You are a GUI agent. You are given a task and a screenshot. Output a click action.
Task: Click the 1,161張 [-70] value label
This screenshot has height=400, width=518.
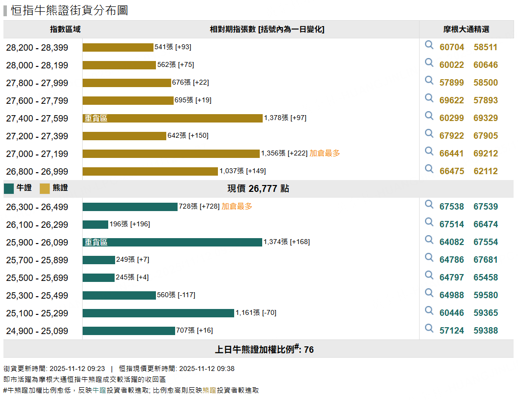[x=256, y=312]
